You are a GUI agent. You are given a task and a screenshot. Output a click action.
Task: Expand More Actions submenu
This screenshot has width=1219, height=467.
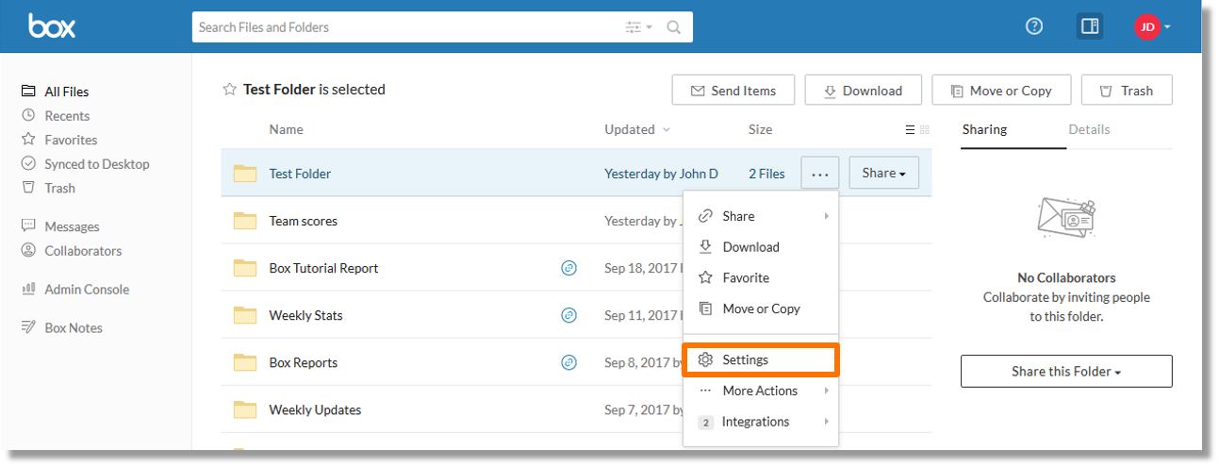click(761, 391)
